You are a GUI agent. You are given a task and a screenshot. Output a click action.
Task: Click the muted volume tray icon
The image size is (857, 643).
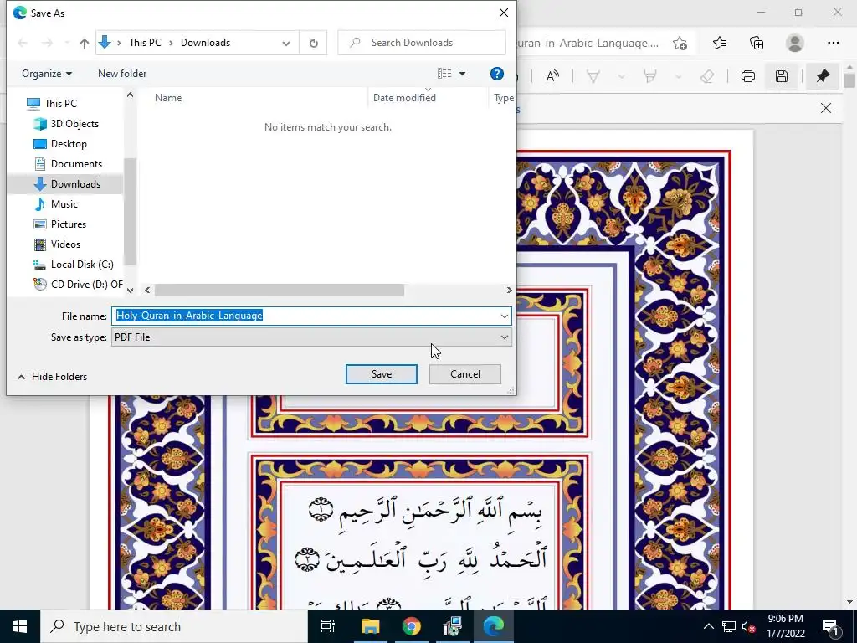(x=749, y=627)
